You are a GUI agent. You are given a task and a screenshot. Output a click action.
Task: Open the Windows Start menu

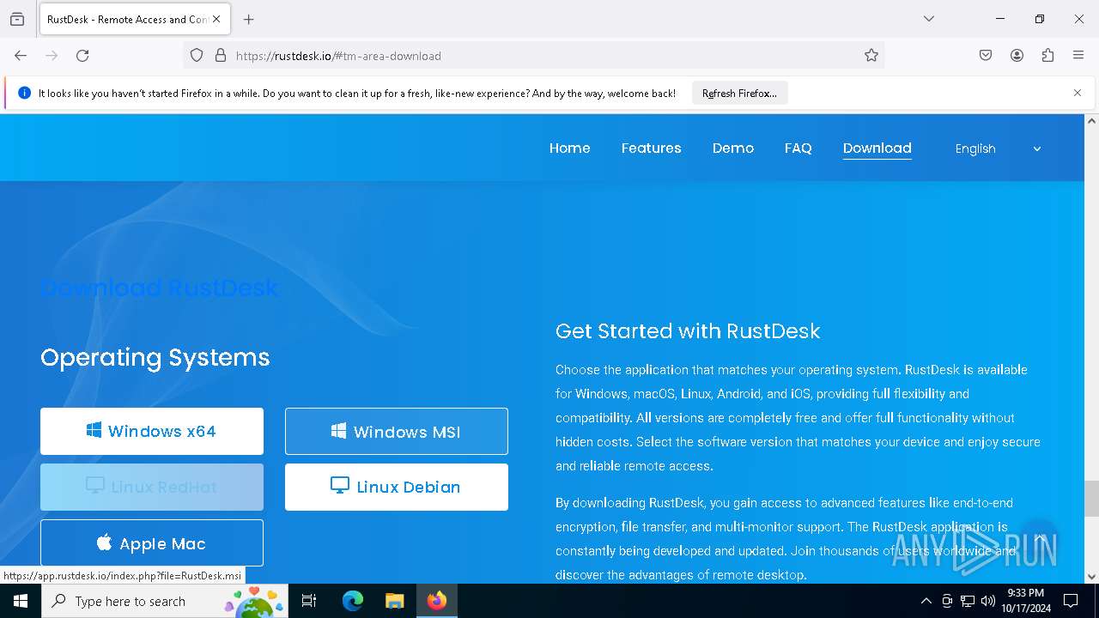pyautogui.click(x=21, y=601)
